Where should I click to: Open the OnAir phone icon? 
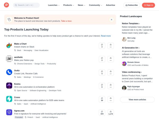[x=9, y=72]
